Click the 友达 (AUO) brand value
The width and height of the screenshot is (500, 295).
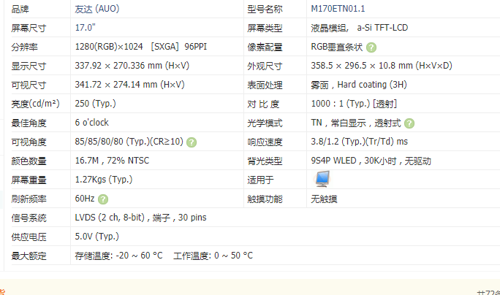pyautogui.click(x=97, y=9)
